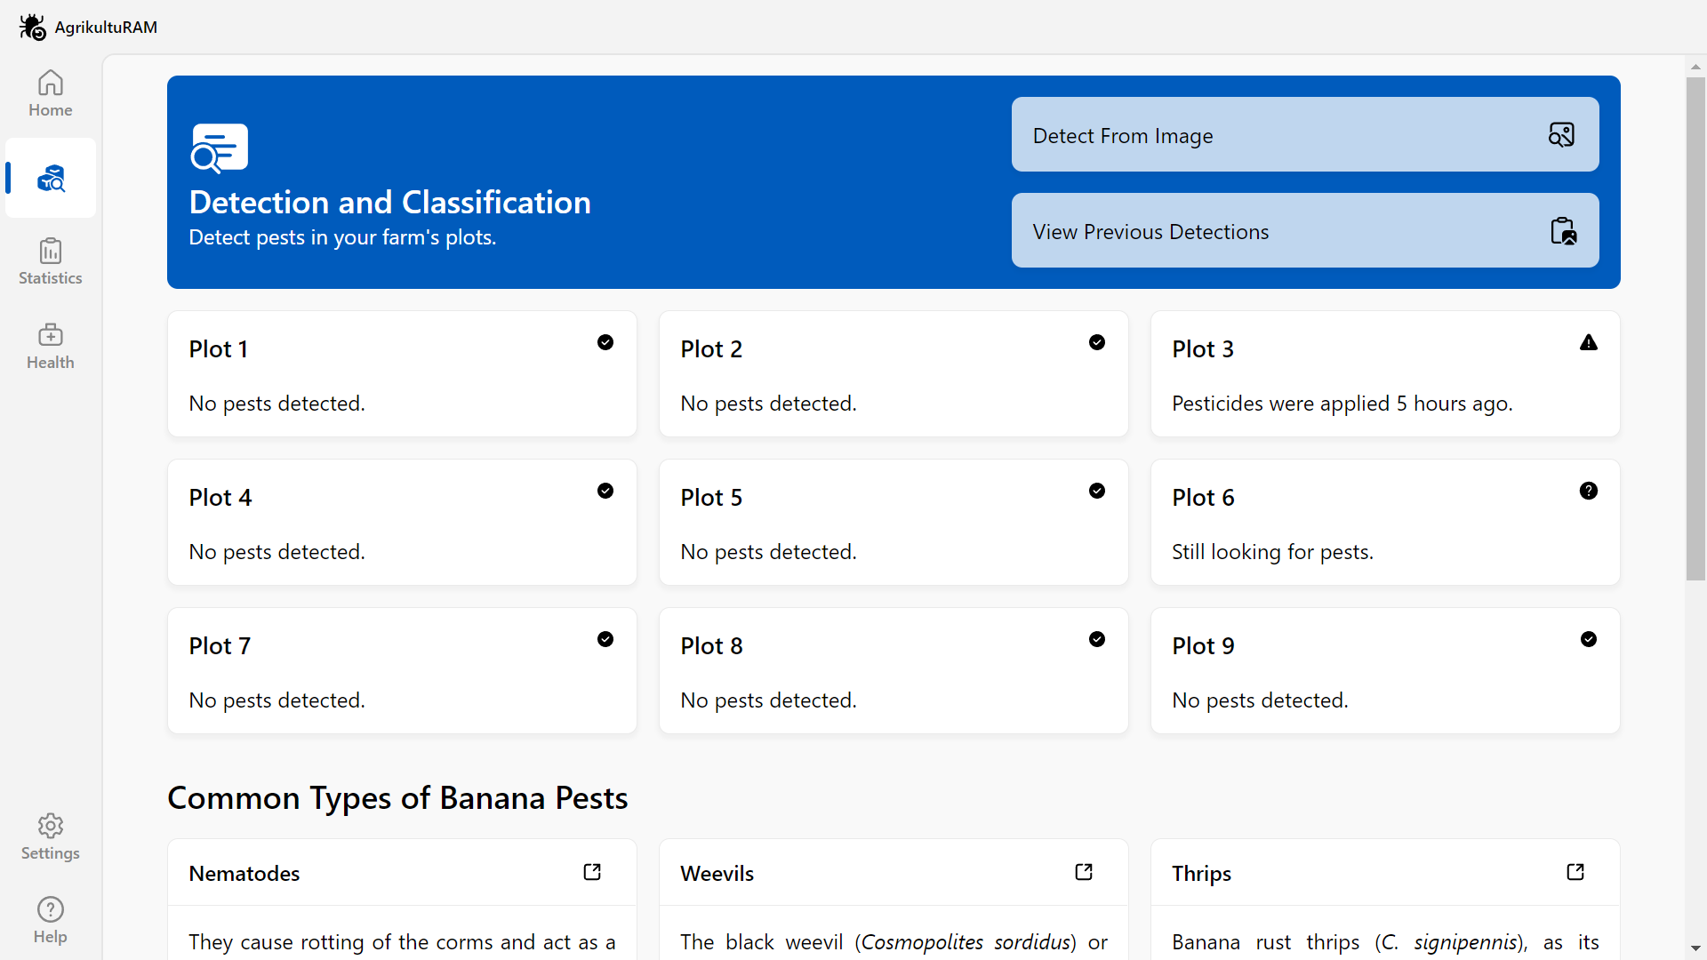Open the Home sidebar page

pyautogui.click(x=51, y=93)
